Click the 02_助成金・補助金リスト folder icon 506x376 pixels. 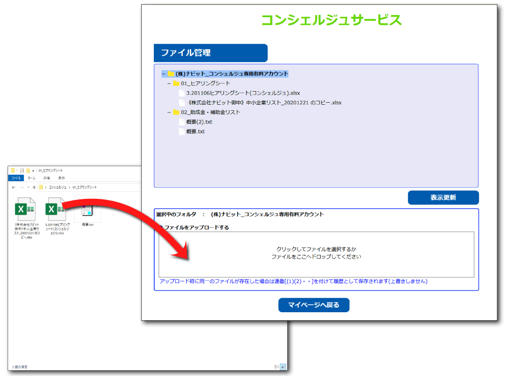(x=176, y=112)
